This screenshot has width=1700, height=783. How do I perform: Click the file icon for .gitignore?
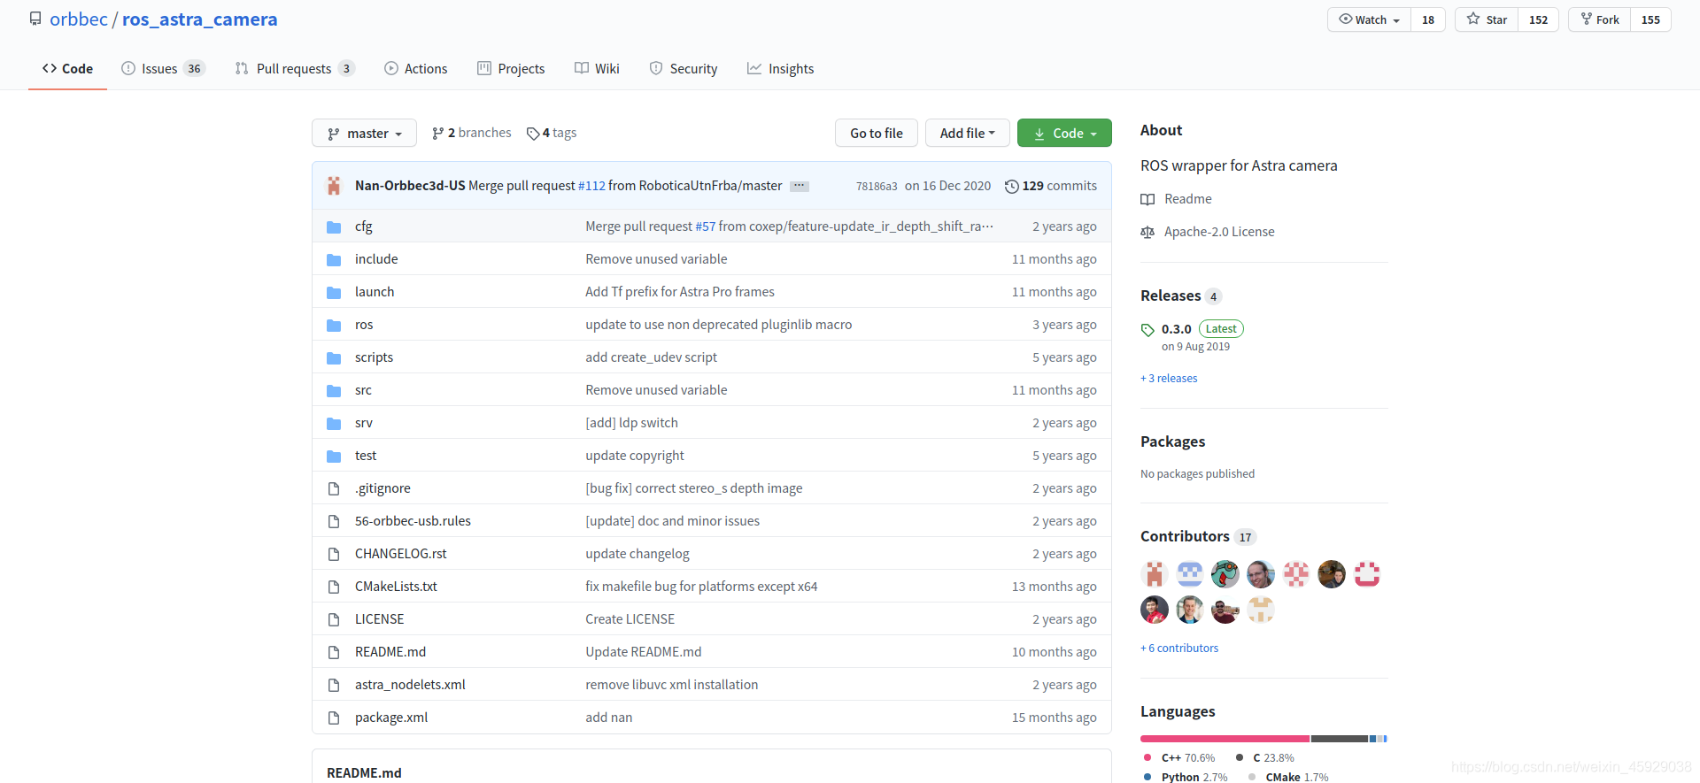click(334, 489)
